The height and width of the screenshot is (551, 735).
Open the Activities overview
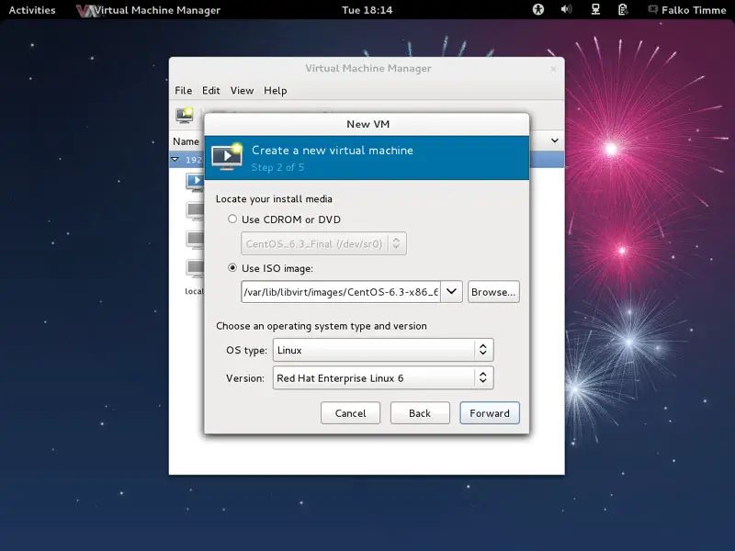coord(32,10)
